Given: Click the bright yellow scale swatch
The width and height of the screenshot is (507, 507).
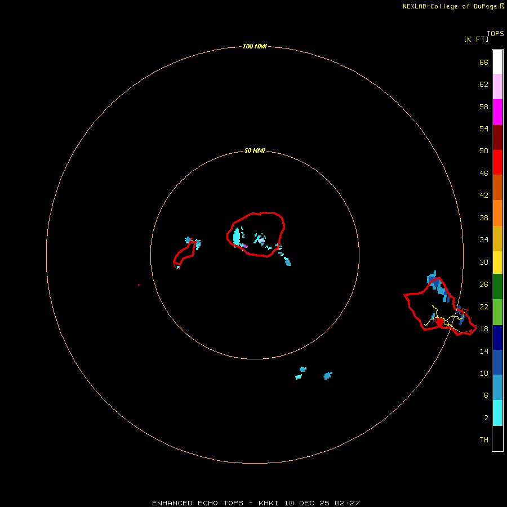Looking at the screenshot, I should pyautogui.click(x=497, y=263).
